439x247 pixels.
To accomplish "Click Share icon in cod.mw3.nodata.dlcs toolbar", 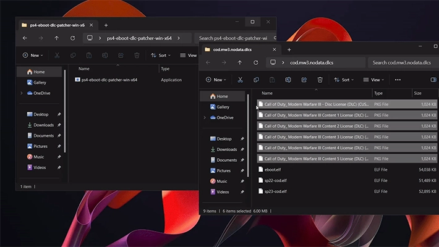I will 304,80.
